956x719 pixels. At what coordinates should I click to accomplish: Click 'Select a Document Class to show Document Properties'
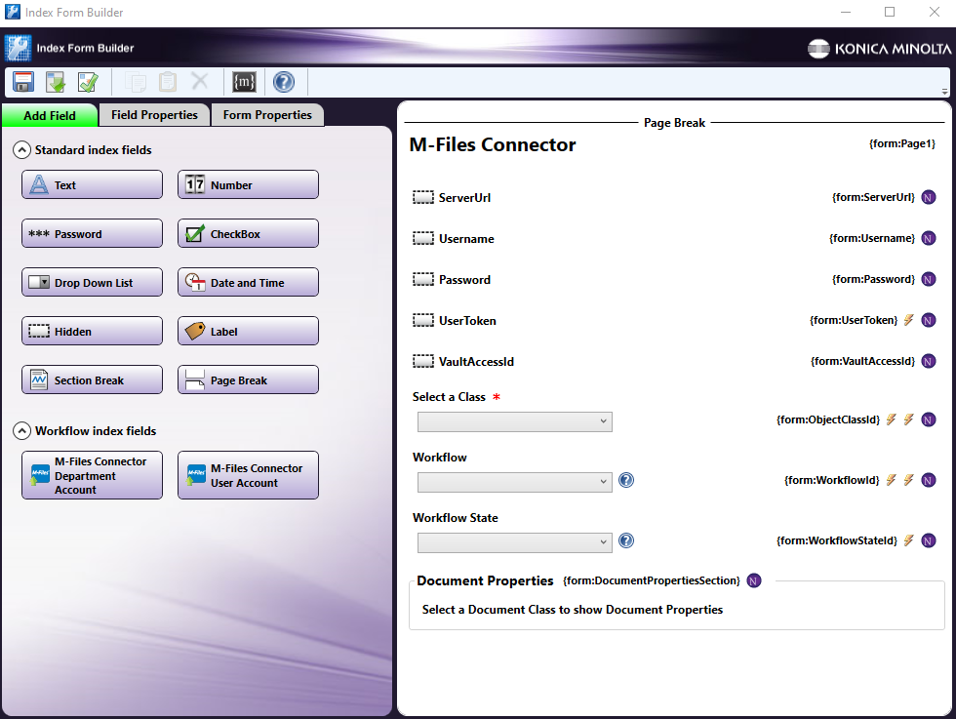click(x=573, y=609)
